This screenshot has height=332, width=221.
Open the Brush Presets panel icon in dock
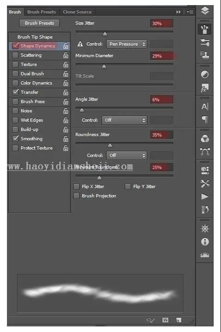(x=205, y=42)
